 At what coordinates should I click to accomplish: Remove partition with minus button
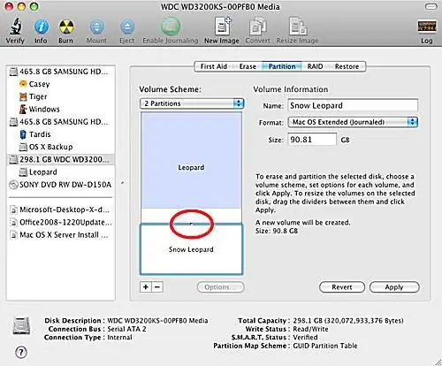[157, 287]
